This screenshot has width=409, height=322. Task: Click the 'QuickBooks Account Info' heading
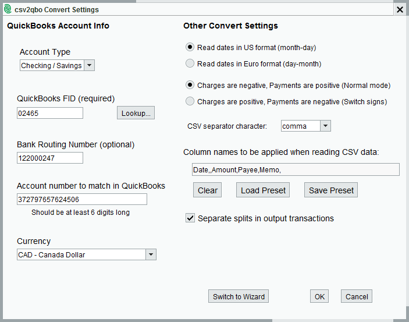point(58,26)
